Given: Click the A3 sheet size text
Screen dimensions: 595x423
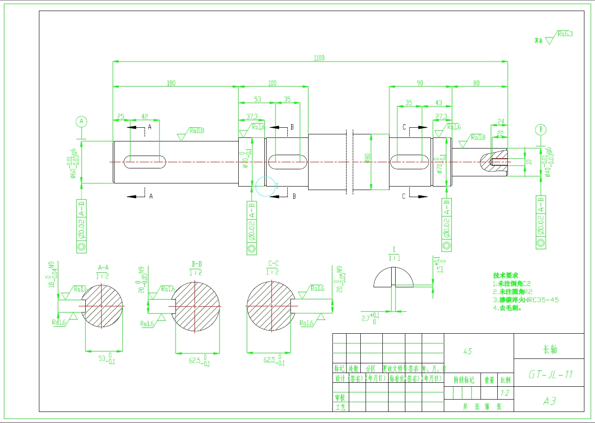Looking at the screenshot, I should click(549, 401).
